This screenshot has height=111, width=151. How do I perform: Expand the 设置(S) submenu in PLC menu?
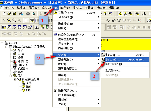click(77, 104)
